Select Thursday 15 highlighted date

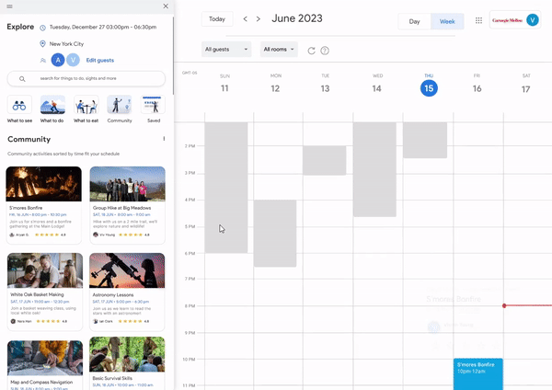[429, 88]
